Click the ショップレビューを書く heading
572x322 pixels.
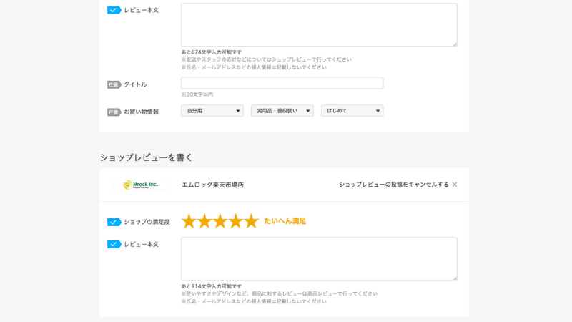pos(146,157)
